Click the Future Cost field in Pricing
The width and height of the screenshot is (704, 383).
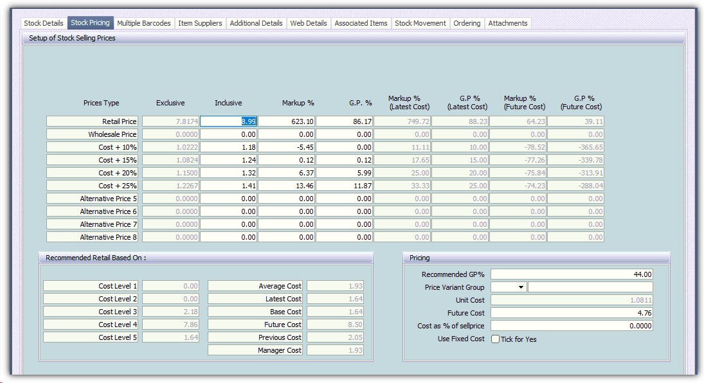[572, 313]
